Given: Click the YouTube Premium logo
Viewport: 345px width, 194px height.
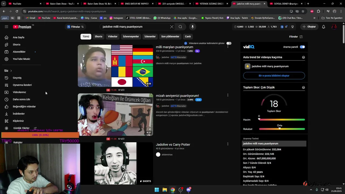Looking at the screenshot, I should coord(22,27).
